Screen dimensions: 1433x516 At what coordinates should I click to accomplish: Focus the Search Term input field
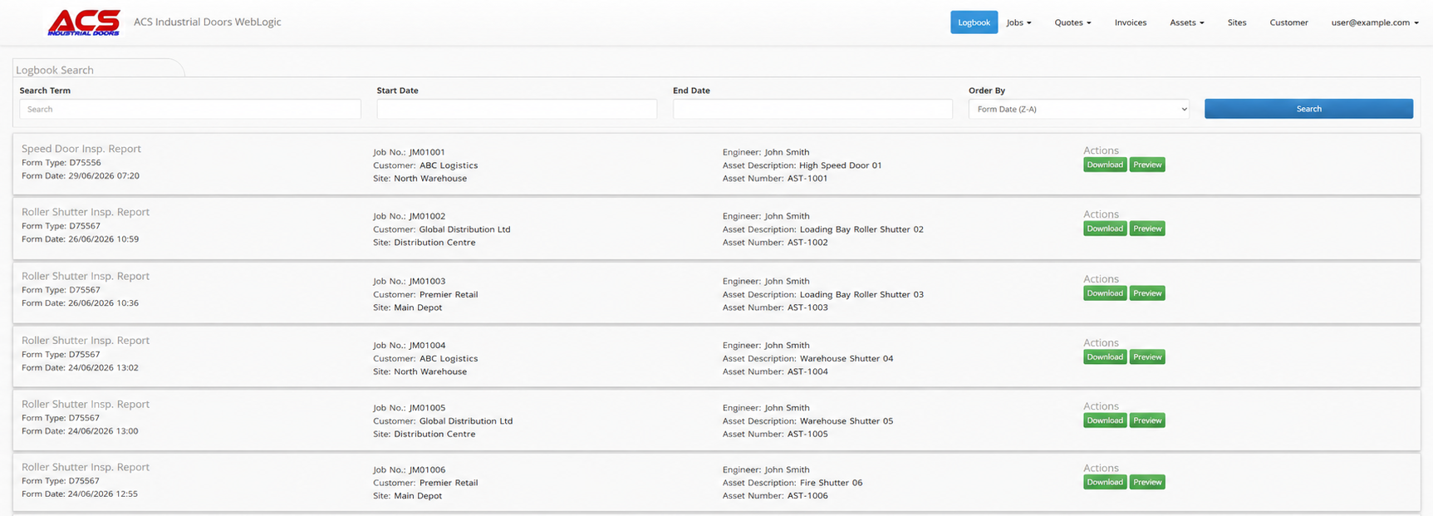point(190,109)
